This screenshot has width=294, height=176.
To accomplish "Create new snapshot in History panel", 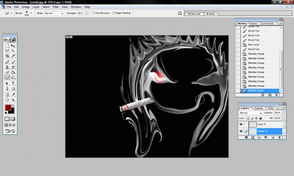I will pos(269,95).
